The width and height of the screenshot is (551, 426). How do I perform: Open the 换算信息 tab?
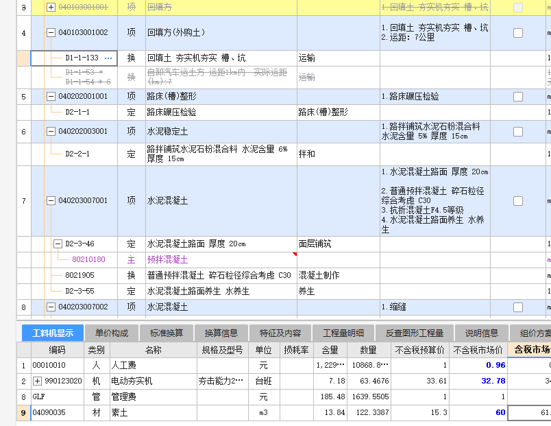tap(221, 333)
